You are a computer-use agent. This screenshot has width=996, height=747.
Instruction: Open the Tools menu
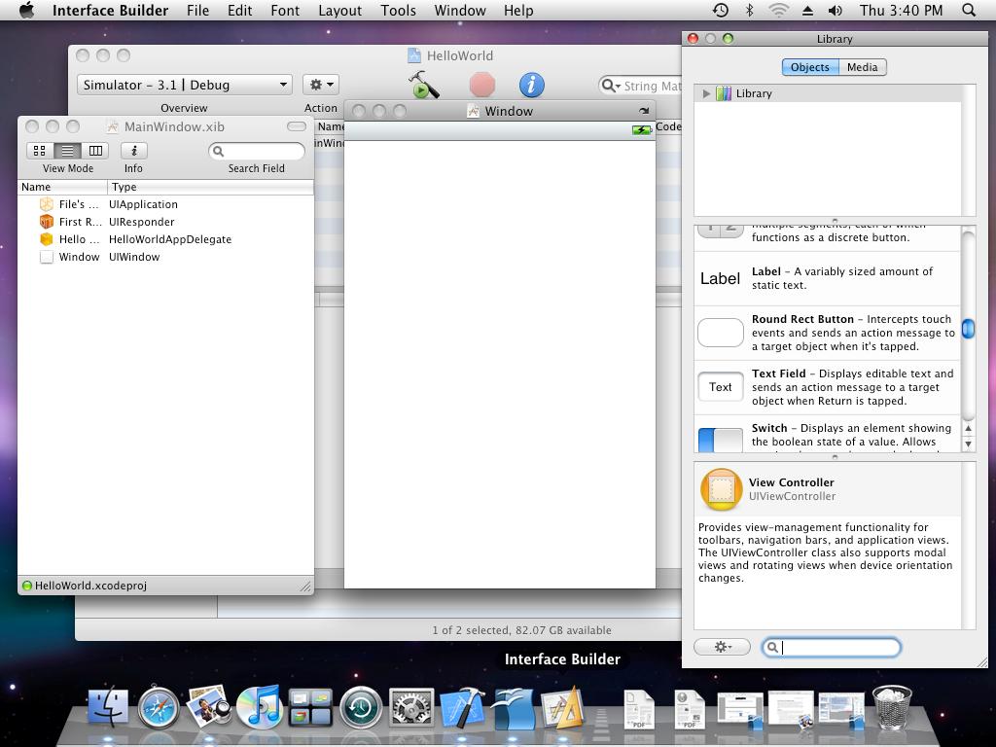[x=398, y=10]
